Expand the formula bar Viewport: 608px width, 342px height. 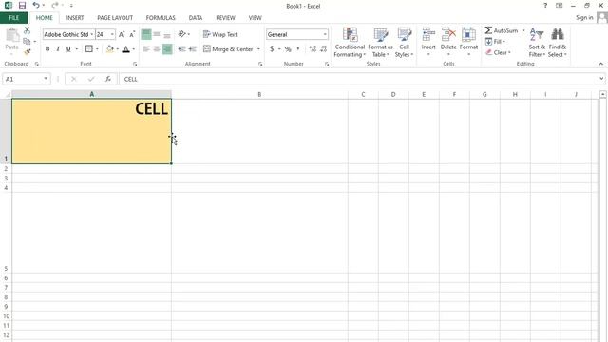click(x=601, y=79)
